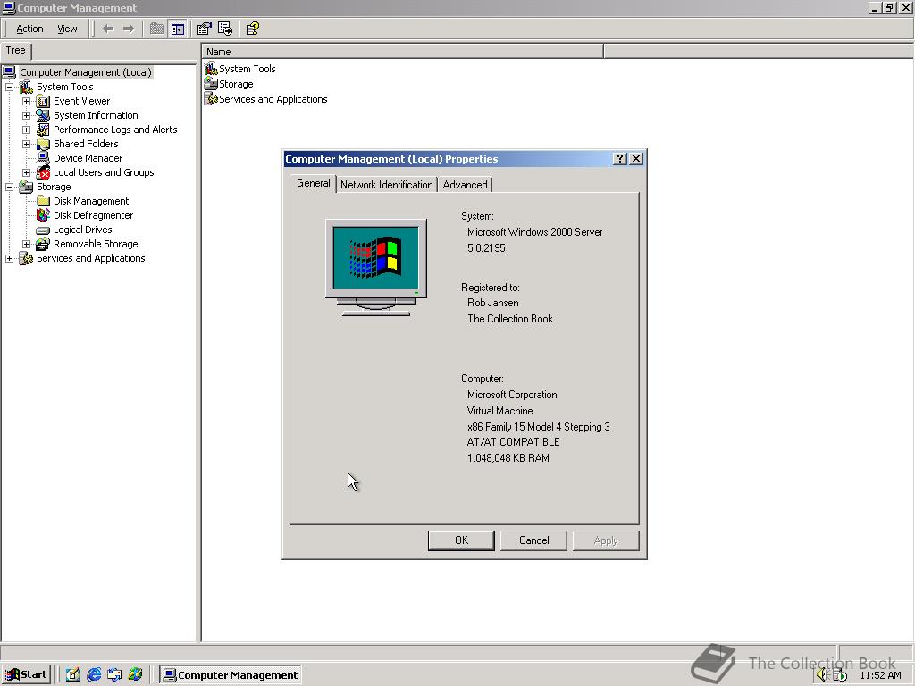Expand Services and Applications tree node
The width and height of the screenshot is (915, 686).
9,258
